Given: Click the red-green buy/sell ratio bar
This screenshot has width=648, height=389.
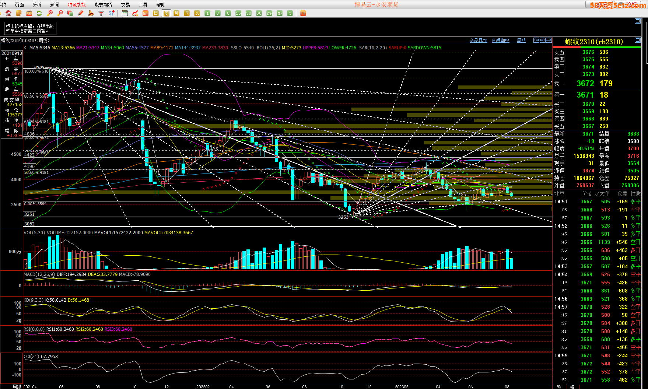Looking at the screenshot, I should (x=596, y=47).
